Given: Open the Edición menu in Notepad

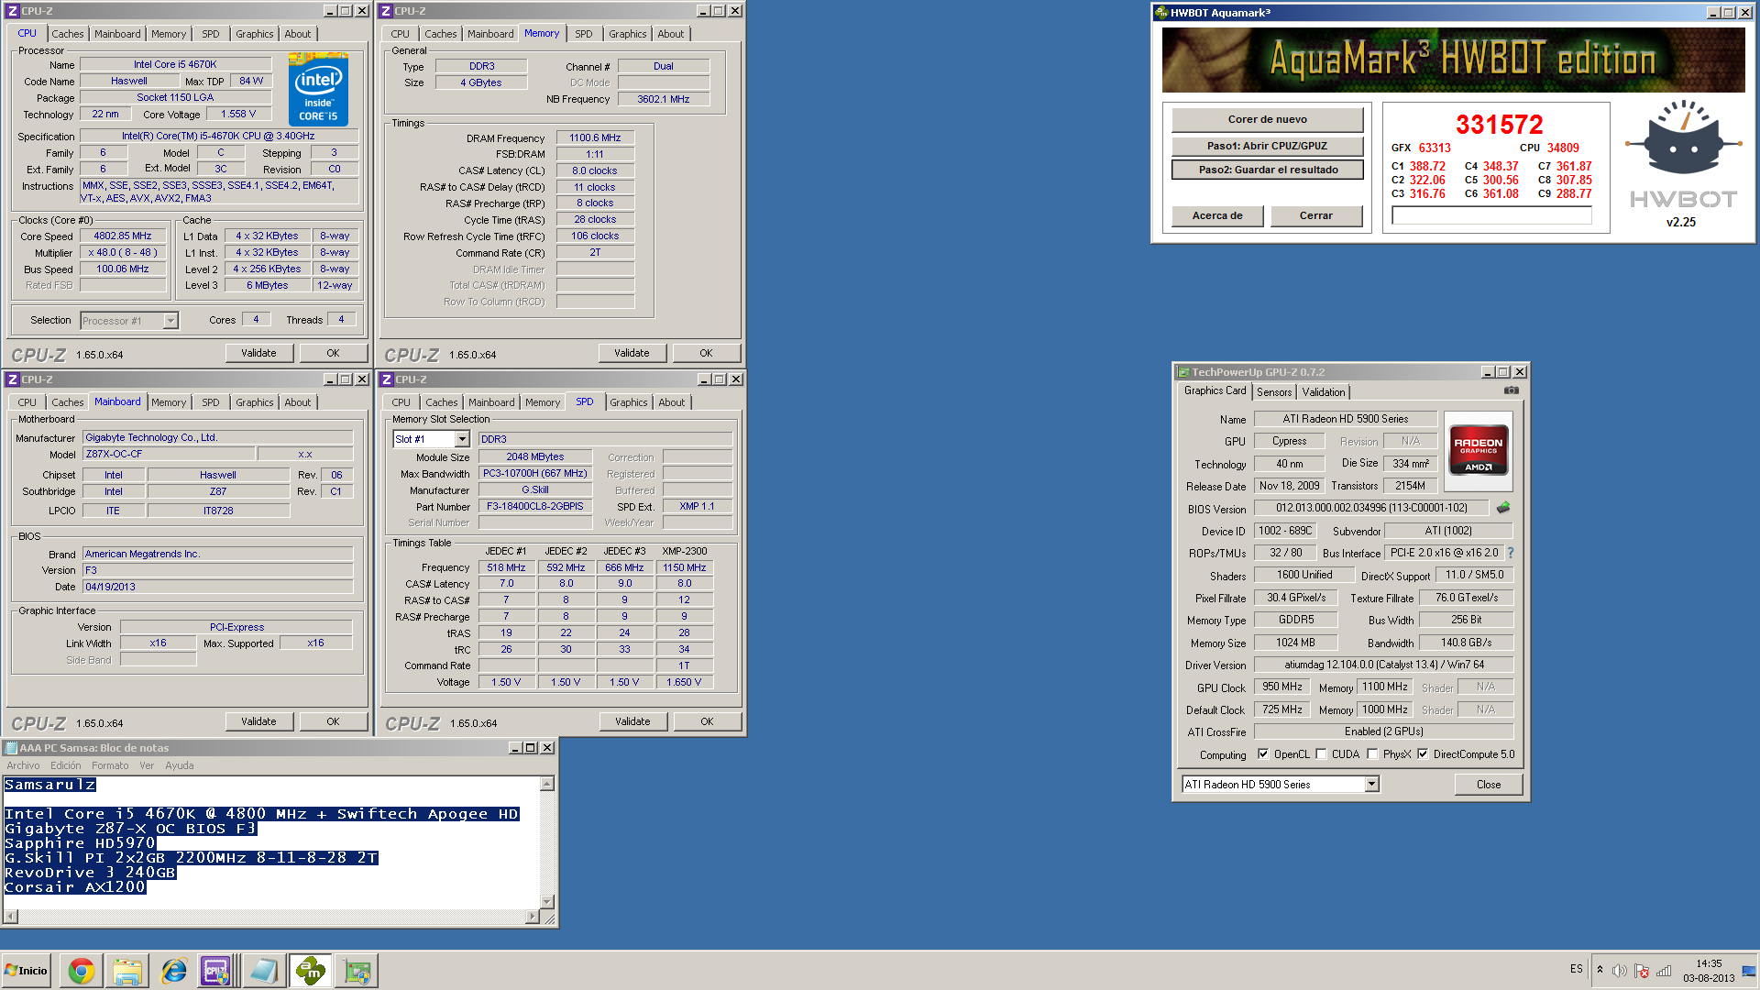Looking at the screenshot, I should pyautogui.click(x=65, y=765).
